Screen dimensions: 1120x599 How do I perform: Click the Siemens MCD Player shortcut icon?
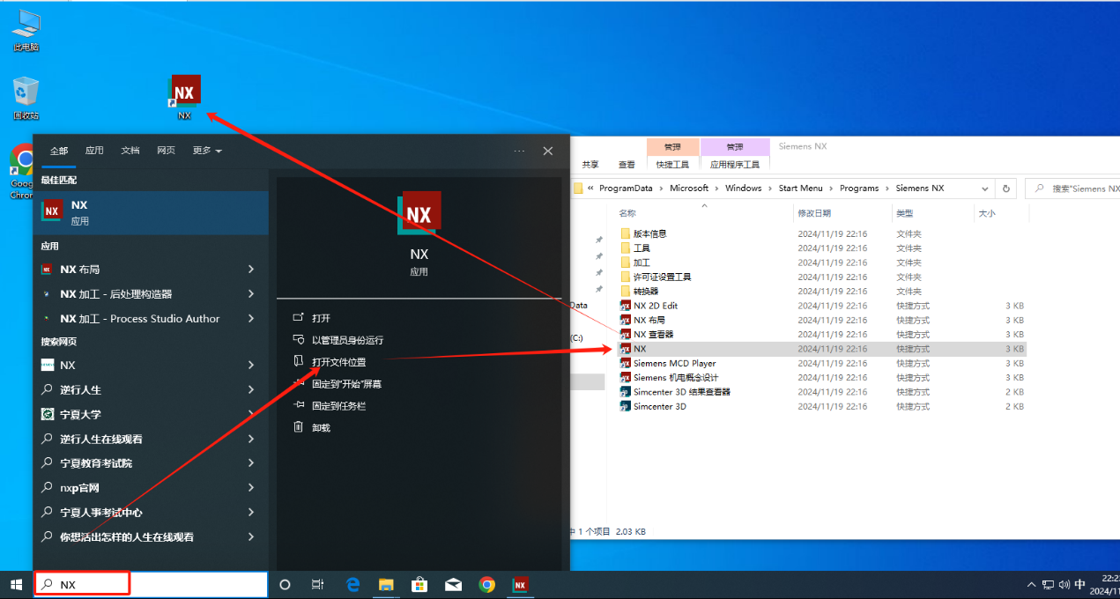626,363
